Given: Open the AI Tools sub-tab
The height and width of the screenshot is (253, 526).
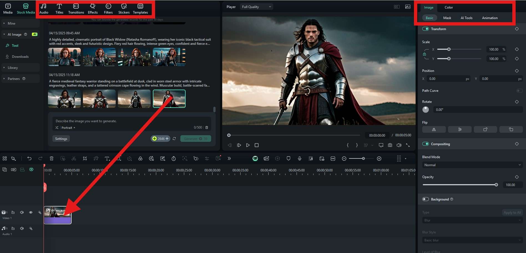Looking at the screenshot, I should coord(466,18).
